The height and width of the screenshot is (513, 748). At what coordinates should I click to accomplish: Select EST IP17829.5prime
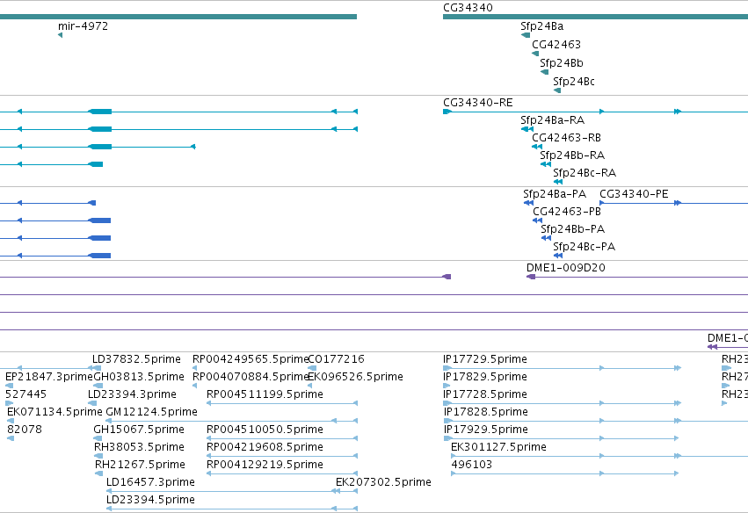(485, 377)
